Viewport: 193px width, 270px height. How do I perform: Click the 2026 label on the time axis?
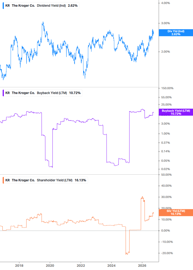click(x=142, y=265)
